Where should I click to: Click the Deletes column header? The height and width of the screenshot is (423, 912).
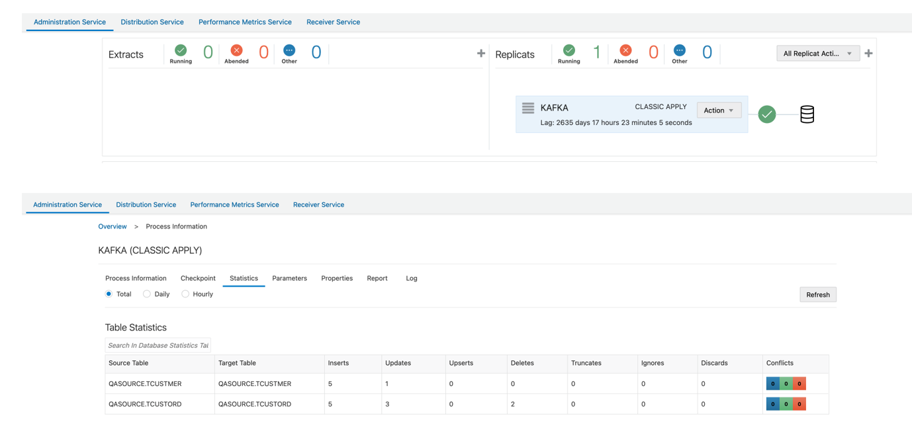[539, 364]
